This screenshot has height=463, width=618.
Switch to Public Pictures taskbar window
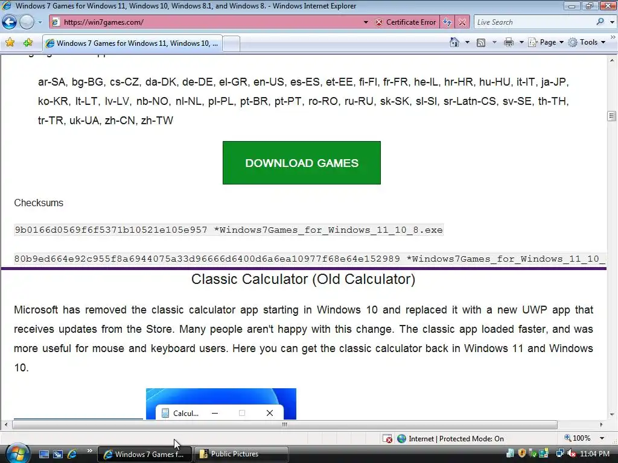[241, 454]
